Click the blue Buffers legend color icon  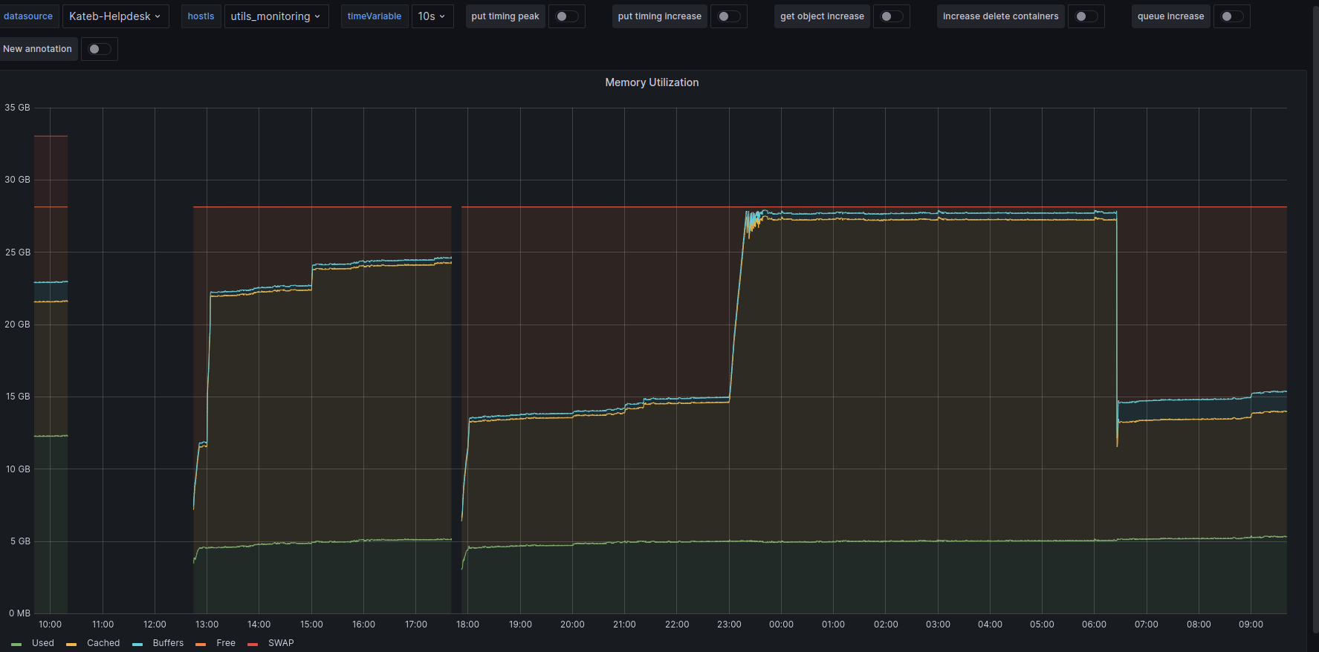pyautogui.click(x=137, y=644)
